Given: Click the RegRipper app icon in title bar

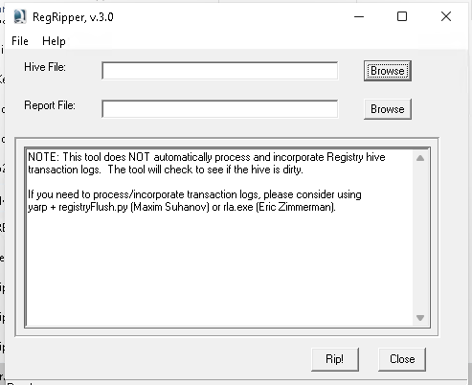Looking at the screenshot, I should tap(20, 16).
